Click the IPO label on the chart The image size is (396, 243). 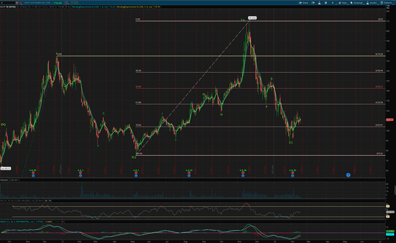tap(3, 125)
